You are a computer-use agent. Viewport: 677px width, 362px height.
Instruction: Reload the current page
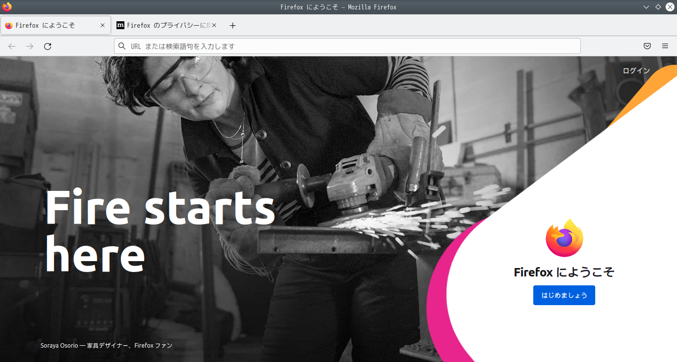click(x=48, y=46)
